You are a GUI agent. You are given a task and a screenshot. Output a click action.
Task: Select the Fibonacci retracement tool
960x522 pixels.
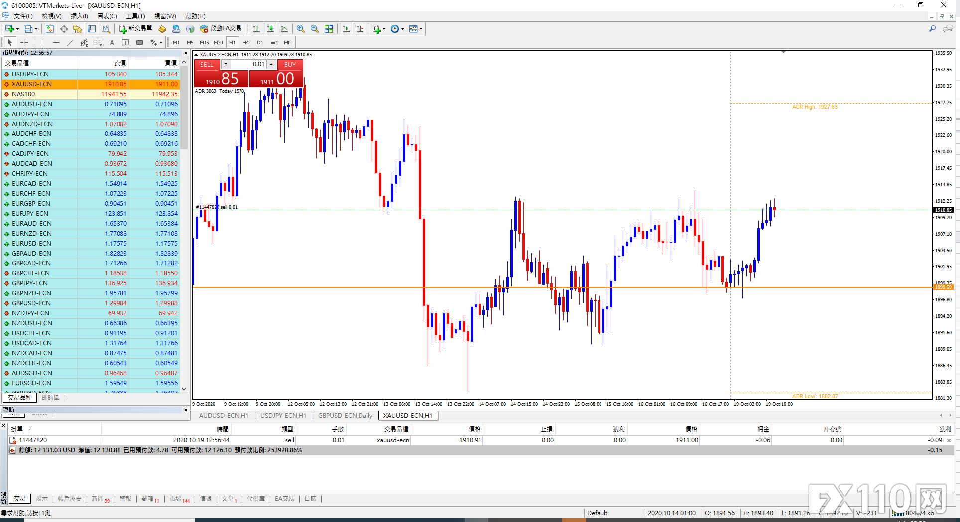click(x=98, y=43)
